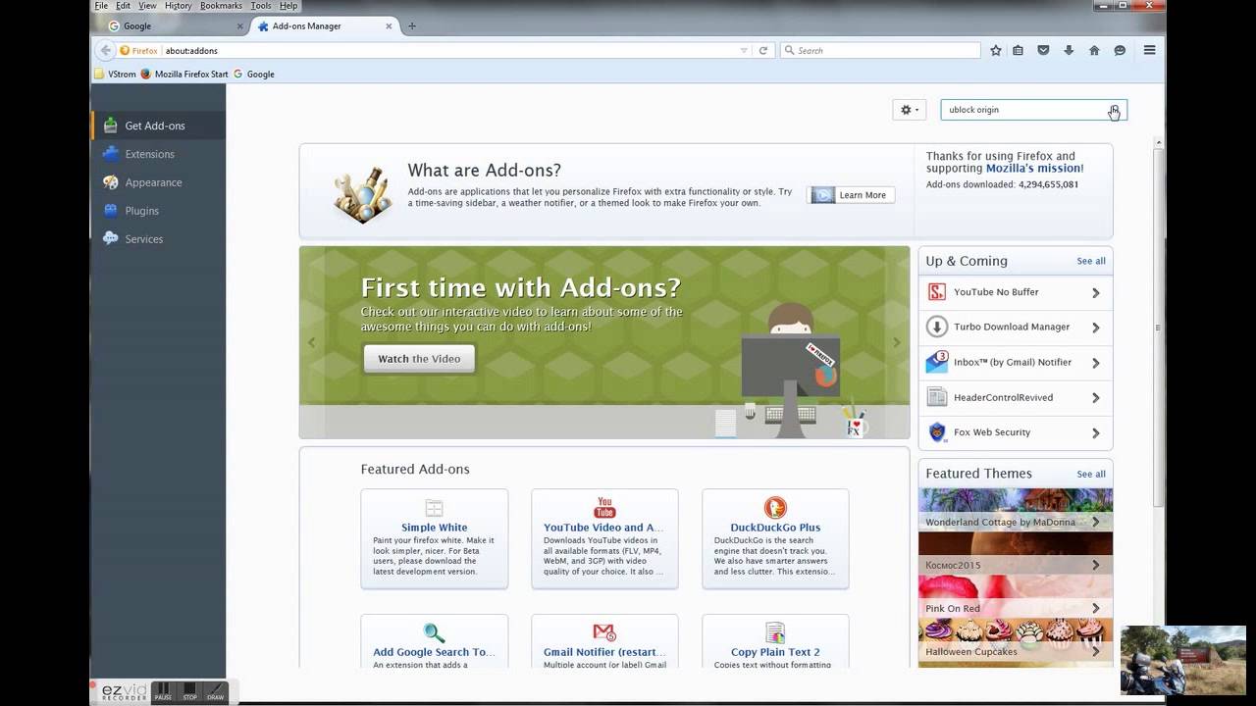Viewport: 1256px width, 706px height.
Task: Open the View menu
Action: (x=147, y=6)
